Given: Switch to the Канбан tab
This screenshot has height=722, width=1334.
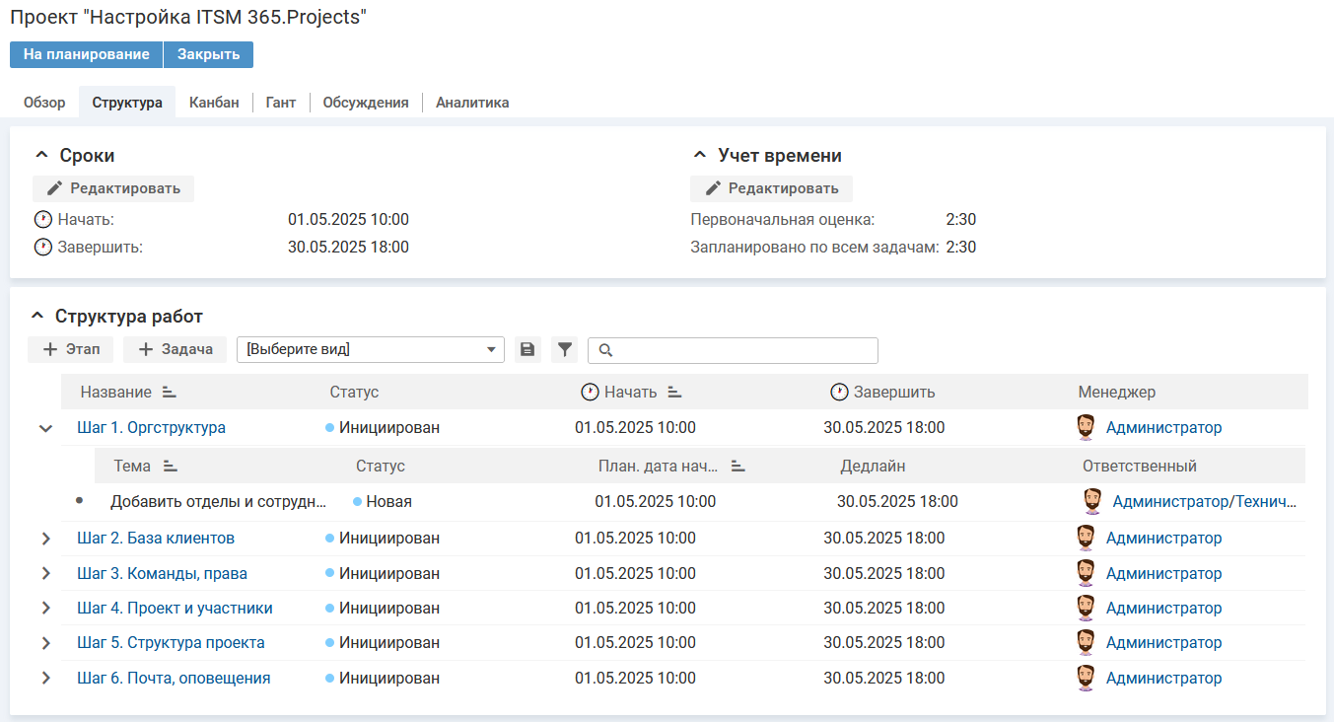Looking at the screenshot, I should tap(214, 103).
